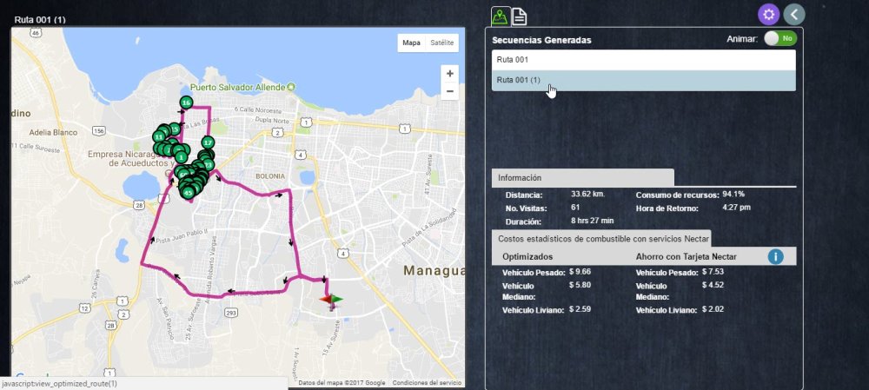Screen dimensions: 869x390
Task: Click the No. Visitas value 61
Action: [x=575, y=208]
